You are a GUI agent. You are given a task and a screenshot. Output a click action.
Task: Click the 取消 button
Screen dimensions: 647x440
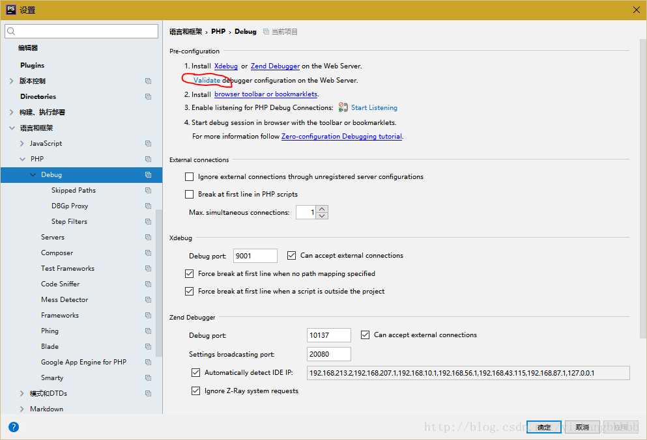point(582,427)
